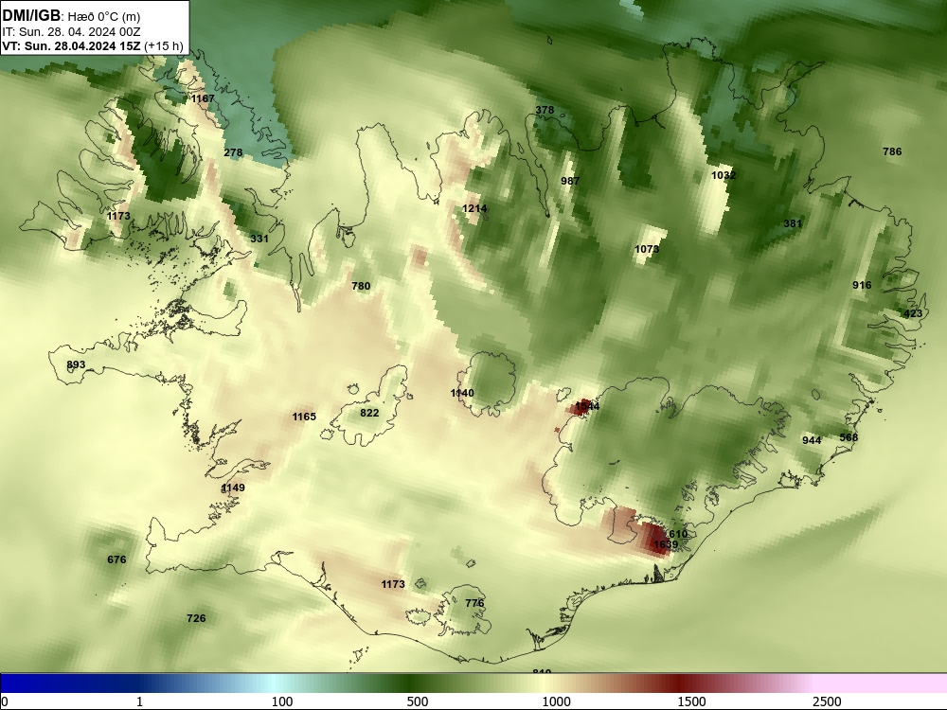This screenshot has height=710, width=947.
Task: Click the 780 map label
Action: 361,286
